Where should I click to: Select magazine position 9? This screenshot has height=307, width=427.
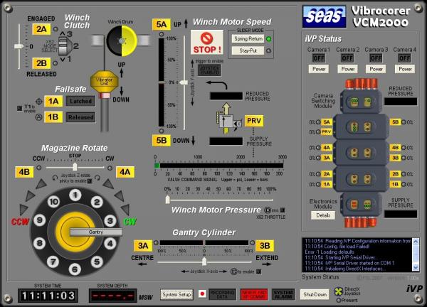[40, 220]
